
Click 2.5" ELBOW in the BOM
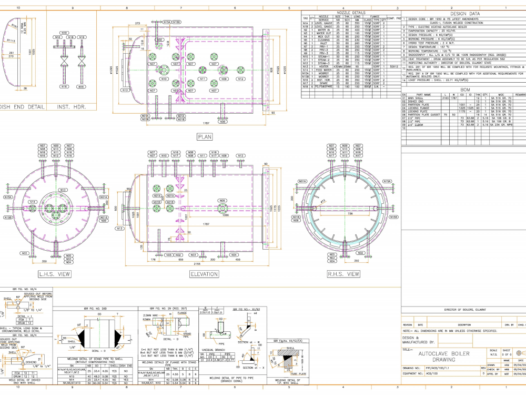[x=416, y=125]
